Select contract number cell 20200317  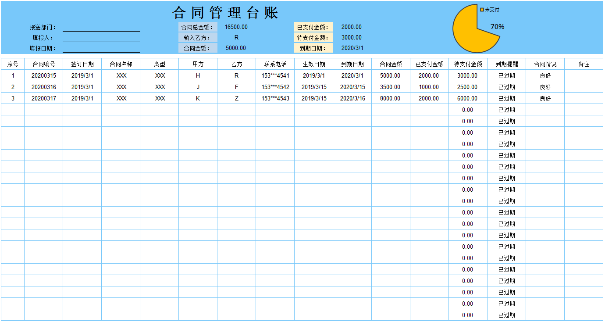click(x=44, y=98)
